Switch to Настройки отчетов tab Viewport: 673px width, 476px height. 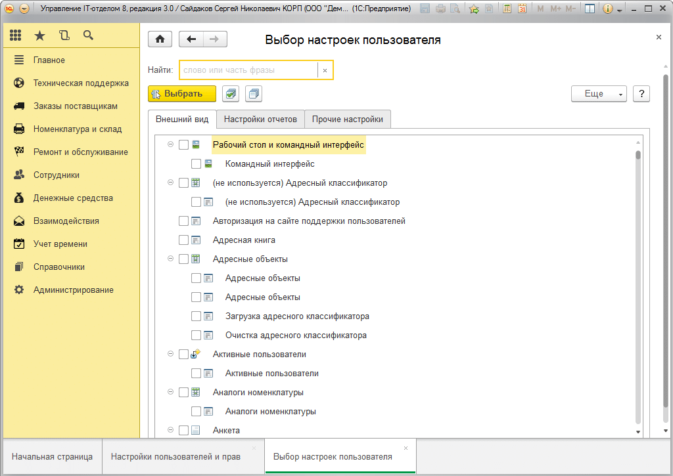coord(260,119)
